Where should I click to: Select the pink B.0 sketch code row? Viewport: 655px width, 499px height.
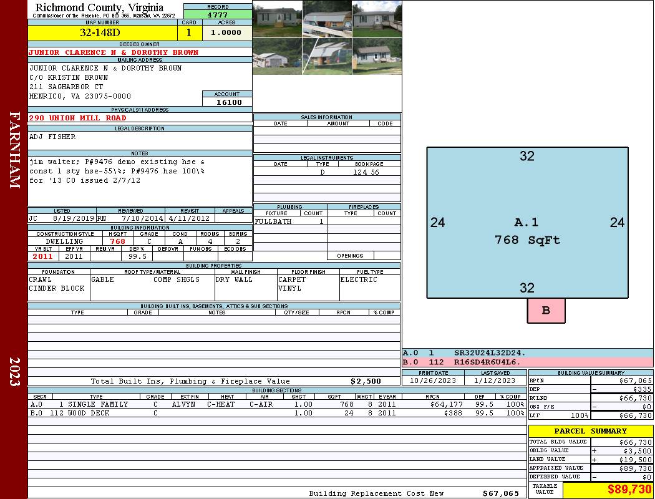point(527,362)
